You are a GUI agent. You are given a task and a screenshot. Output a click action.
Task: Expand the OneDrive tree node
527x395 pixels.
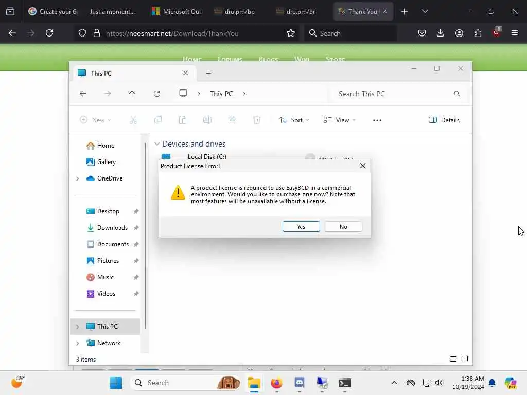point(78,178)
